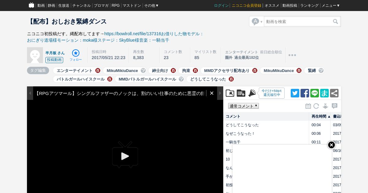Click the 投稿動画 button
368x193 pixels.
54,60
